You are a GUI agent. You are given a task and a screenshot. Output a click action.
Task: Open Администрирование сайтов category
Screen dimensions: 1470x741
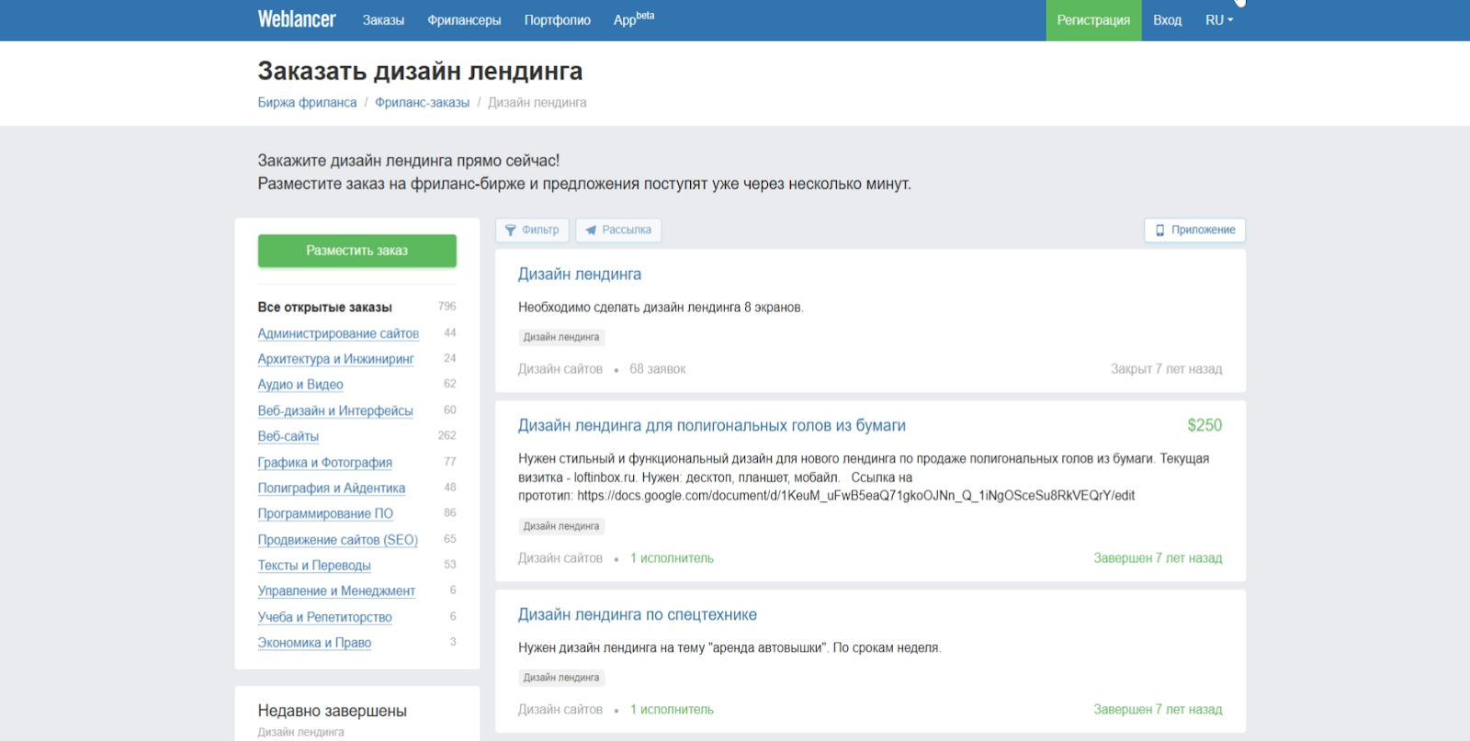tap(338, 333)
